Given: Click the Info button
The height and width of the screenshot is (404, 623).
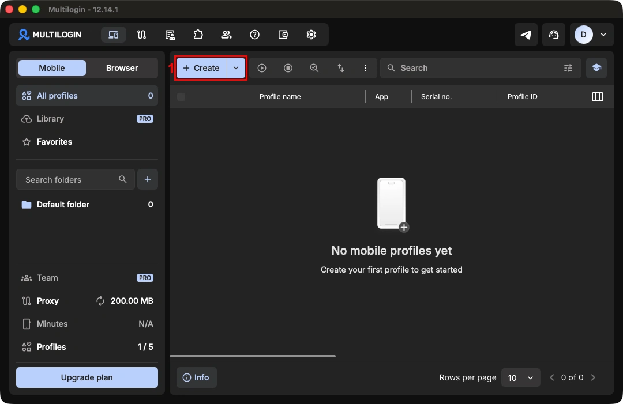Looking at the screenshot, I should 196,377.
